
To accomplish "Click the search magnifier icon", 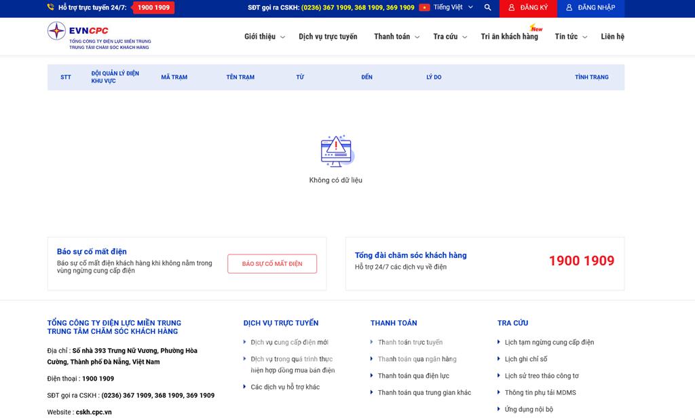I will click(487, 7).
